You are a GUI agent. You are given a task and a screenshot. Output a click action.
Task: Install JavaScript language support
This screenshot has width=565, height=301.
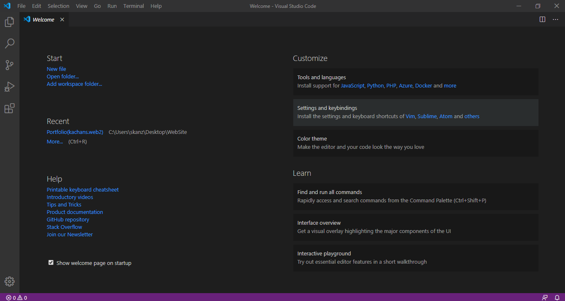(x=353, y=85)
